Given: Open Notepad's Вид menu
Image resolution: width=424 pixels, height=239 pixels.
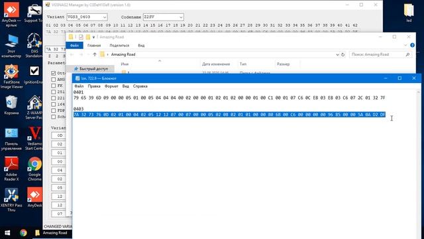Looking at the screenshot, I should coord(125,86).
